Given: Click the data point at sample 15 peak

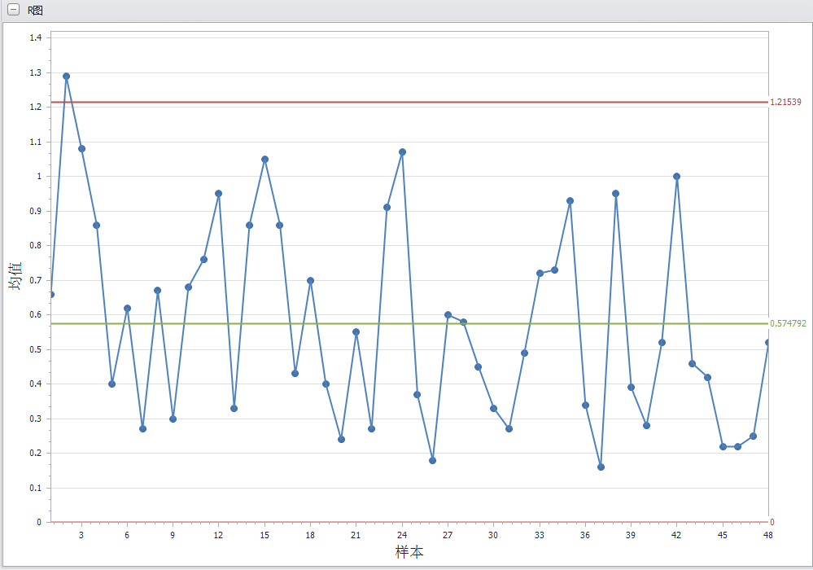Looking at the screenshot, I should tap(264, 159).
